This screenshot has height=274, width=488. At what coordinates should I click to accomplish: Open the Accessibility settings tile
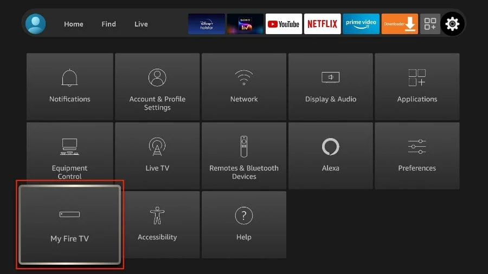157,224
